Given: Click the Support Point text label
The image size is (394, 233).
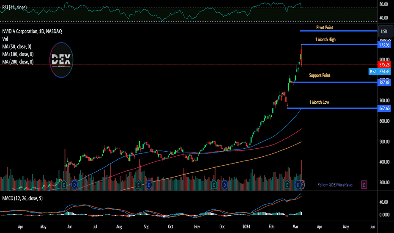Looking at the screenshot, I should pyautogui.click(x=320, y=75).
